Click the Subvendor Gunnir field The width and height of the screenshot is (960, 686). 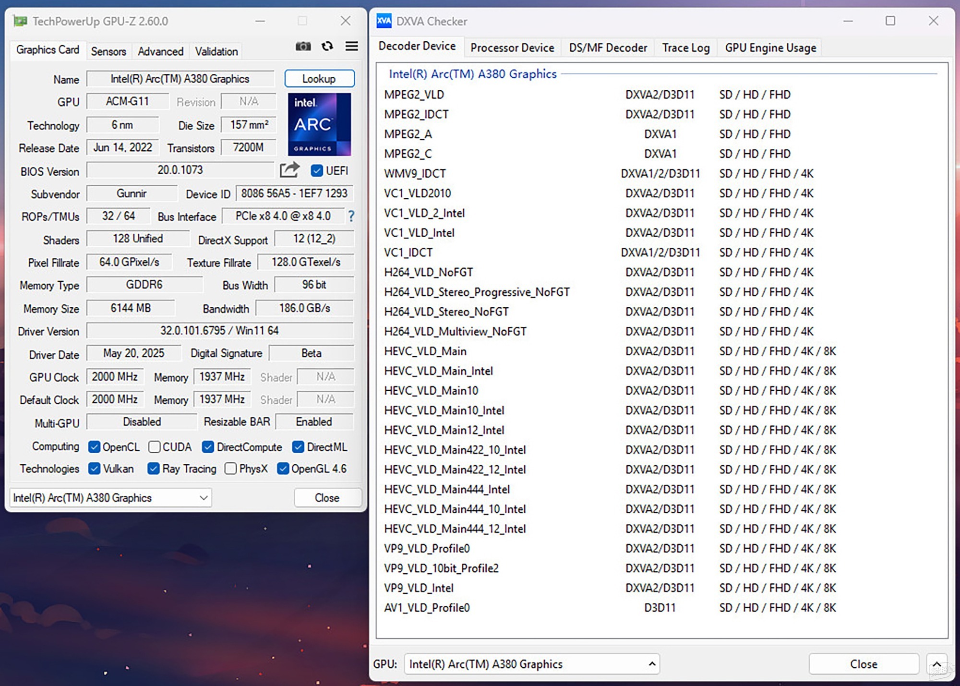pos(132,193)
